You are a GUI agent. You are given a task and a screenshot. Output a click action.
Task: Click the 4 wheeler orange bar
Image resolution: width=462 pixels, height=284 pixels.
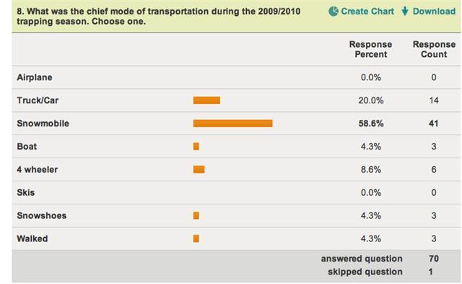click(x=199, y=169)
